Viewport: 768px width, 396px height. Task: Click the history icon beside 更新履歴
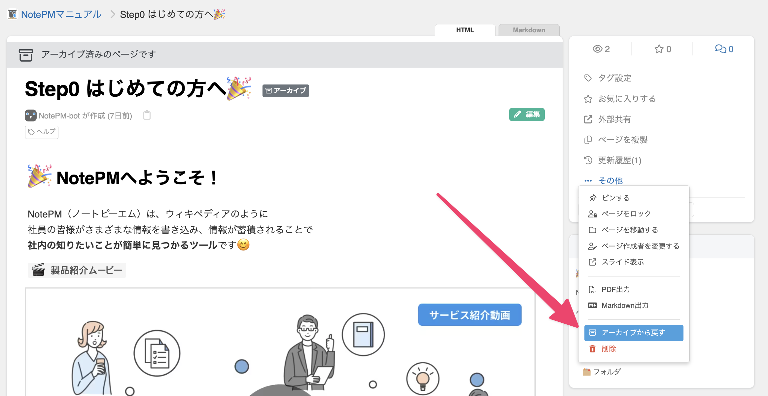click(x=588, y=160)
